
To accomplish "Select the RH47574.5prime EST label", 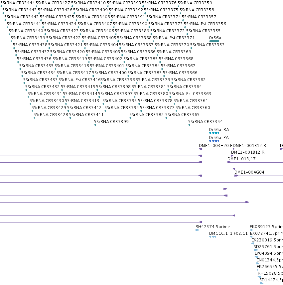I will (212, 227).
